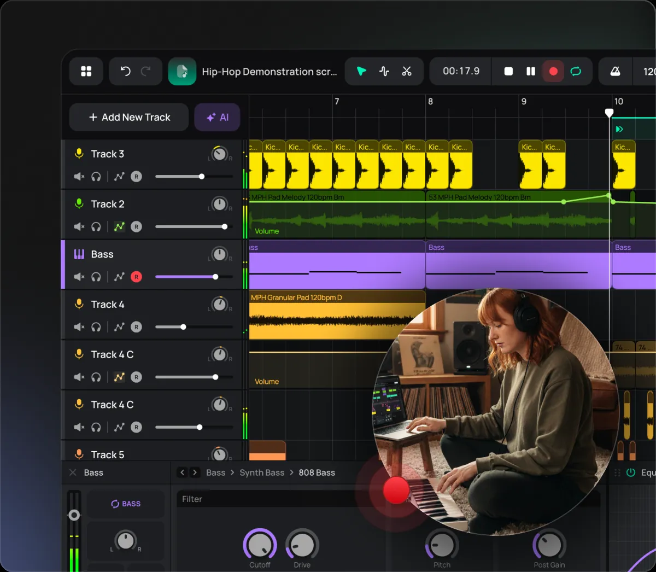Solo Track 3 with headphones icon
656x572 pixels.
pos(96,177)
